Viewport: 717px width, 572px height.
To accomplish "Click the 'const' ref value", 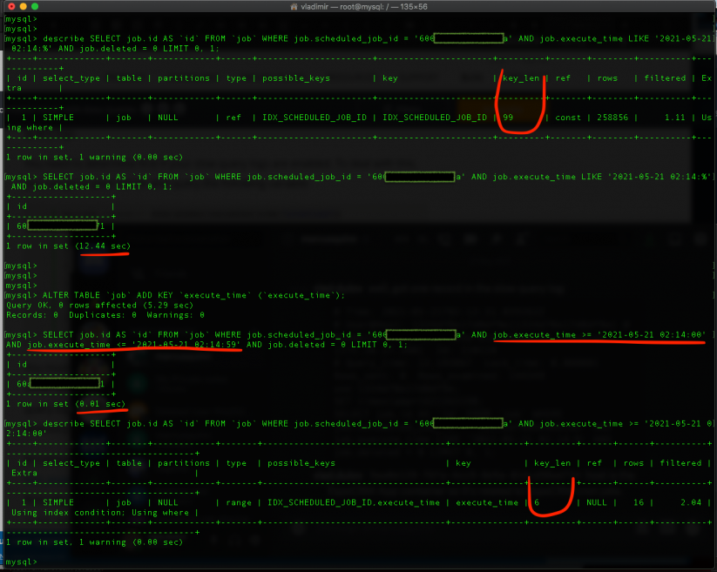I will 568,118.
